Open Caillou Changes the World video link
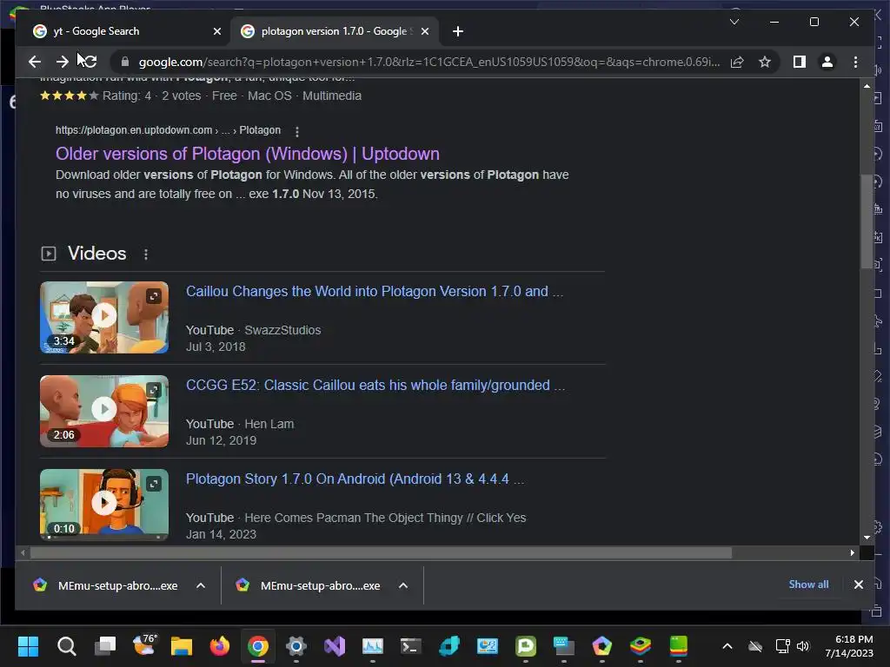Image resolution: width=890 pixels, height=667 pixels. (x=375, y=292)
